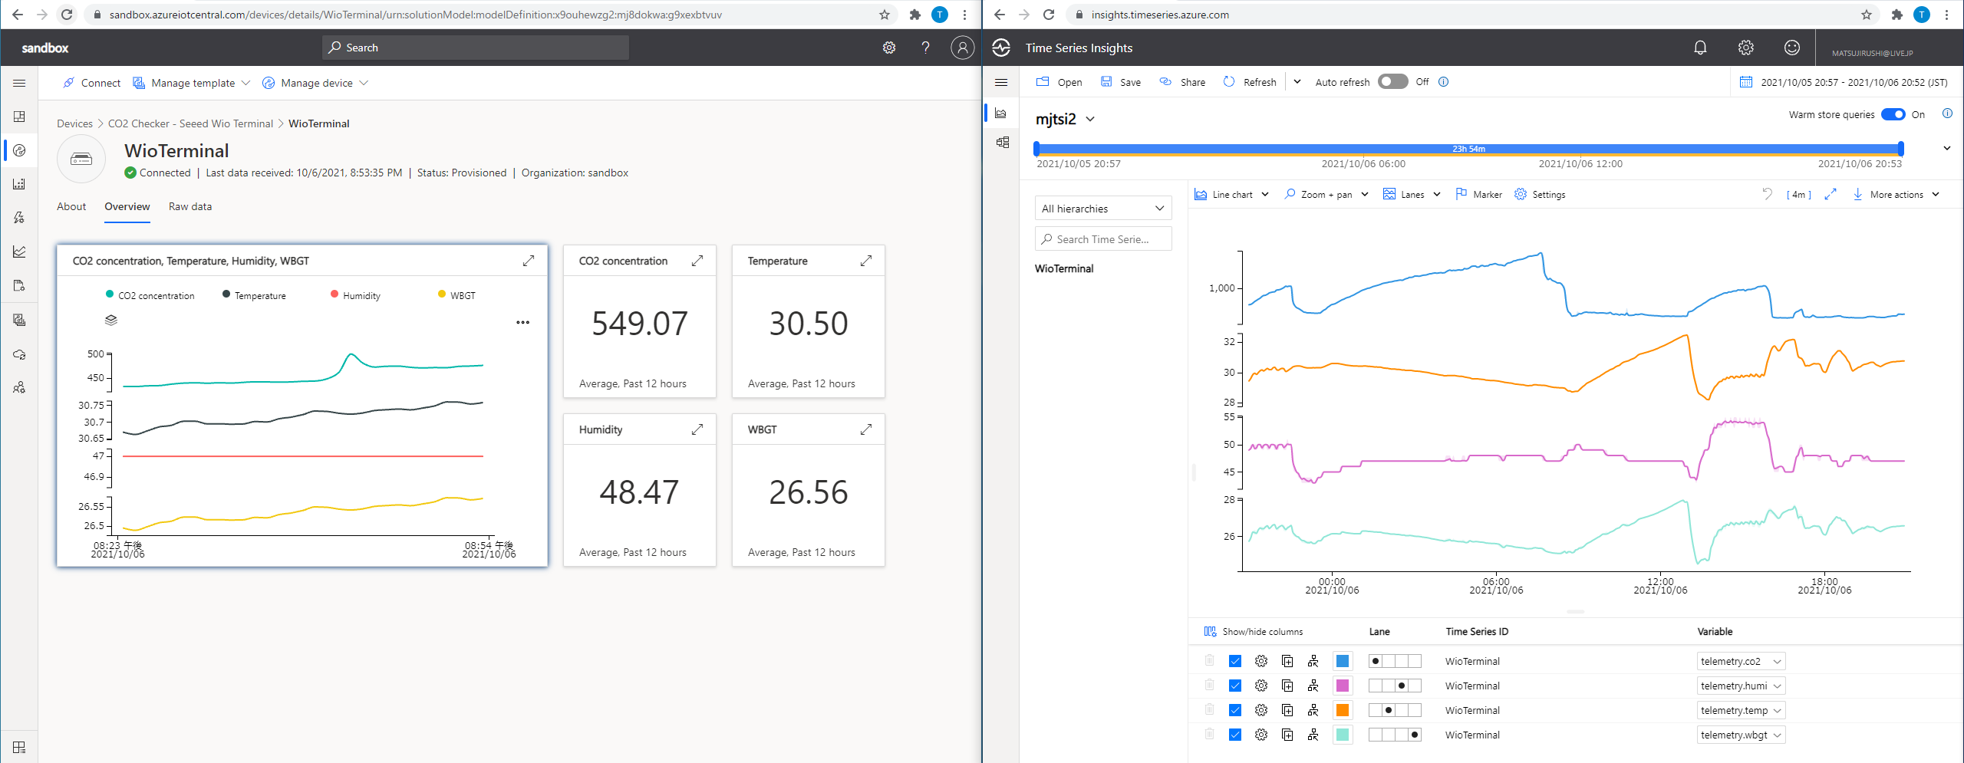Open the Device templates icon in left sidebar
The image size is (1964, 763).
coord(19,320)
